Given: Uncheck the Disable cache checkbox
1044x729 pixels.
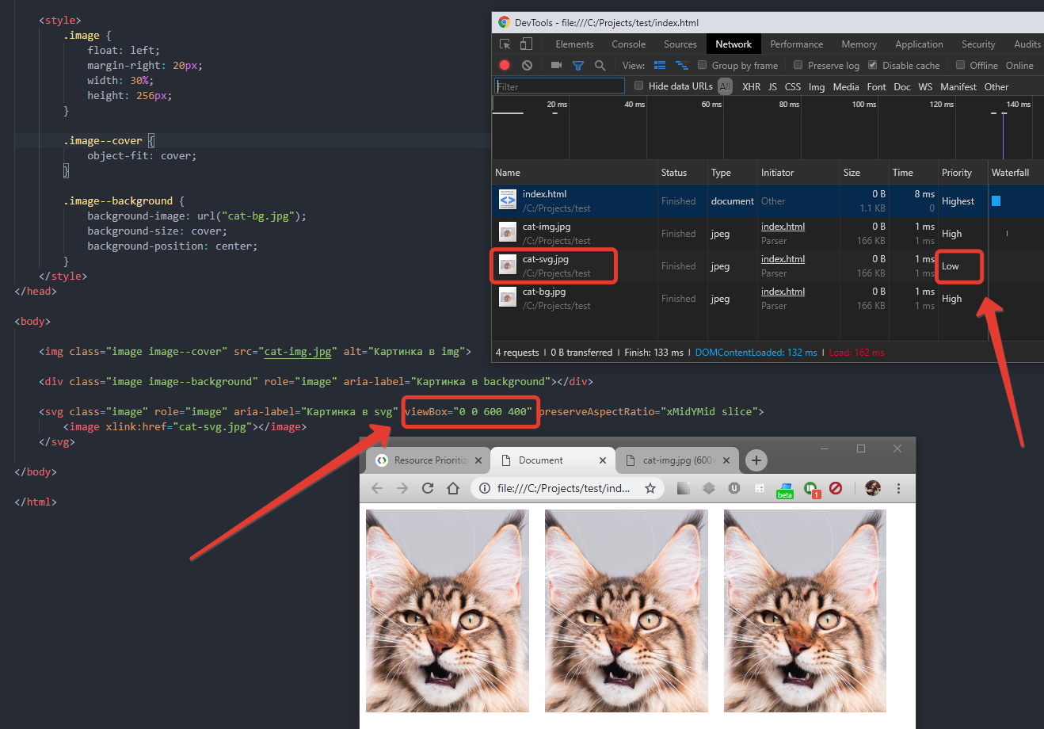Looking at the screenshot, I should coord(873,66).
